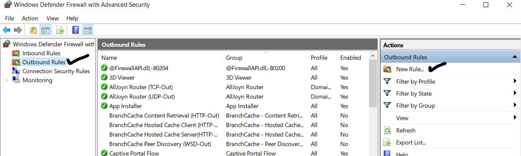Open the View menu in menu bar
This screenshot has height=156, width=521.
52,18
